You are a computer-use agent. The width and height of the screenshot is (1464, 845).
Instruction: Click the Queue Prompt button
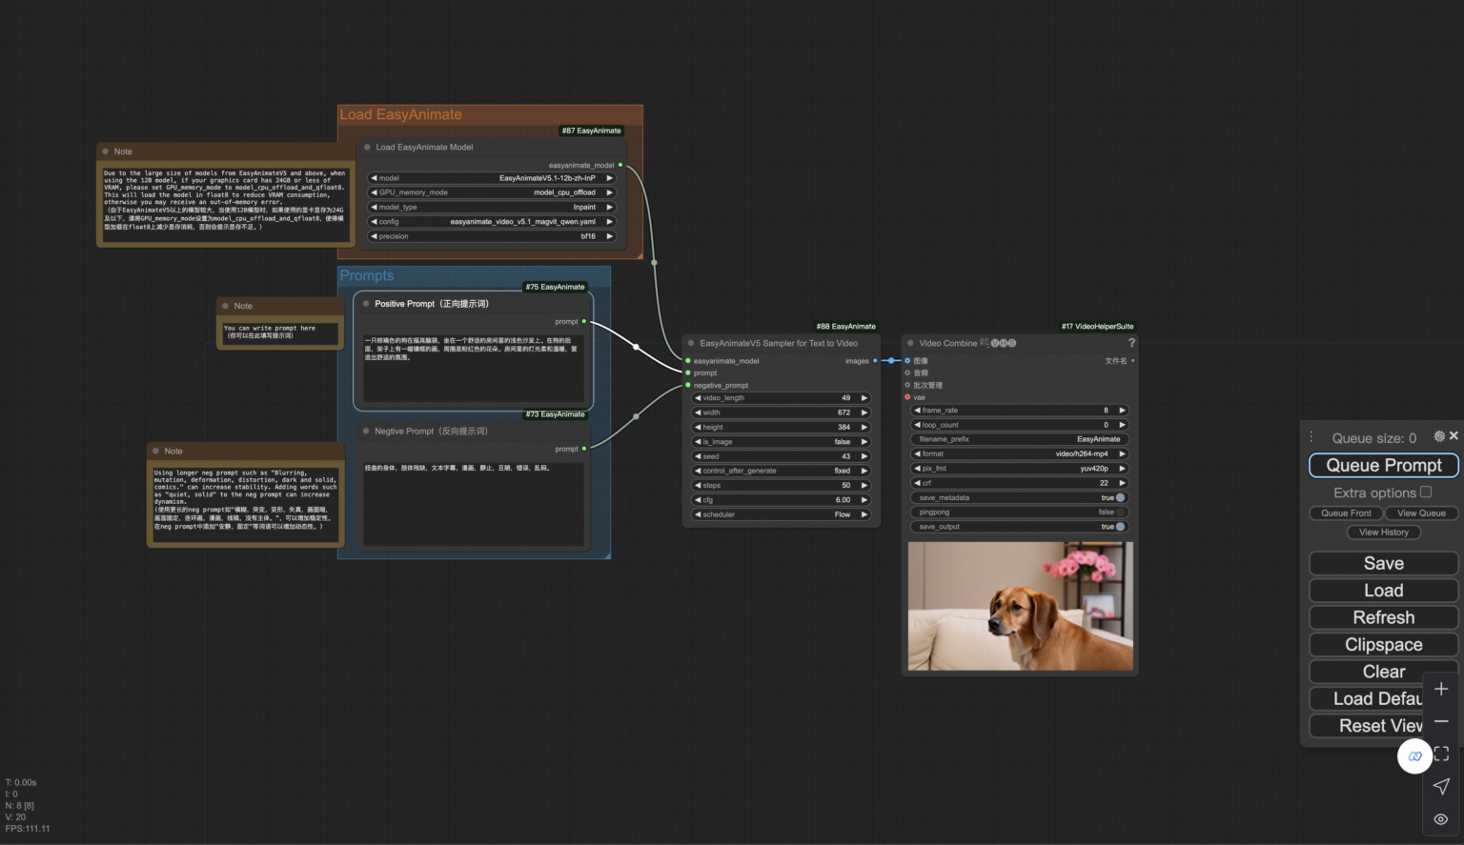[x=1383, y=465]
